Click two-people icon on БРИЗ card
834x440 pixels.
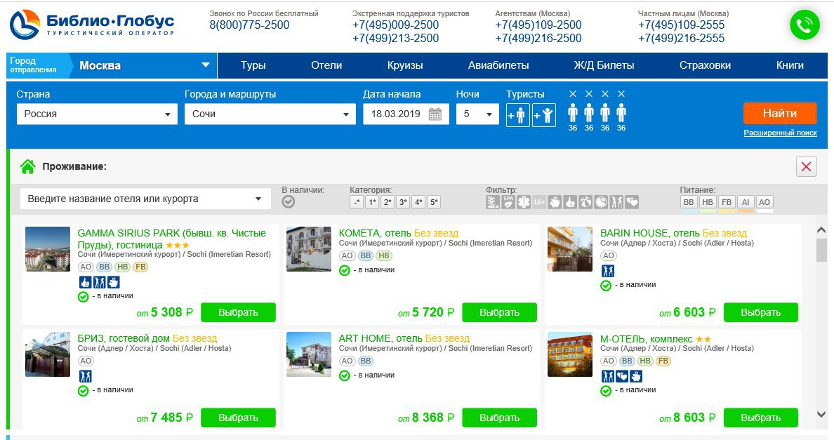(x=85, y=377)
